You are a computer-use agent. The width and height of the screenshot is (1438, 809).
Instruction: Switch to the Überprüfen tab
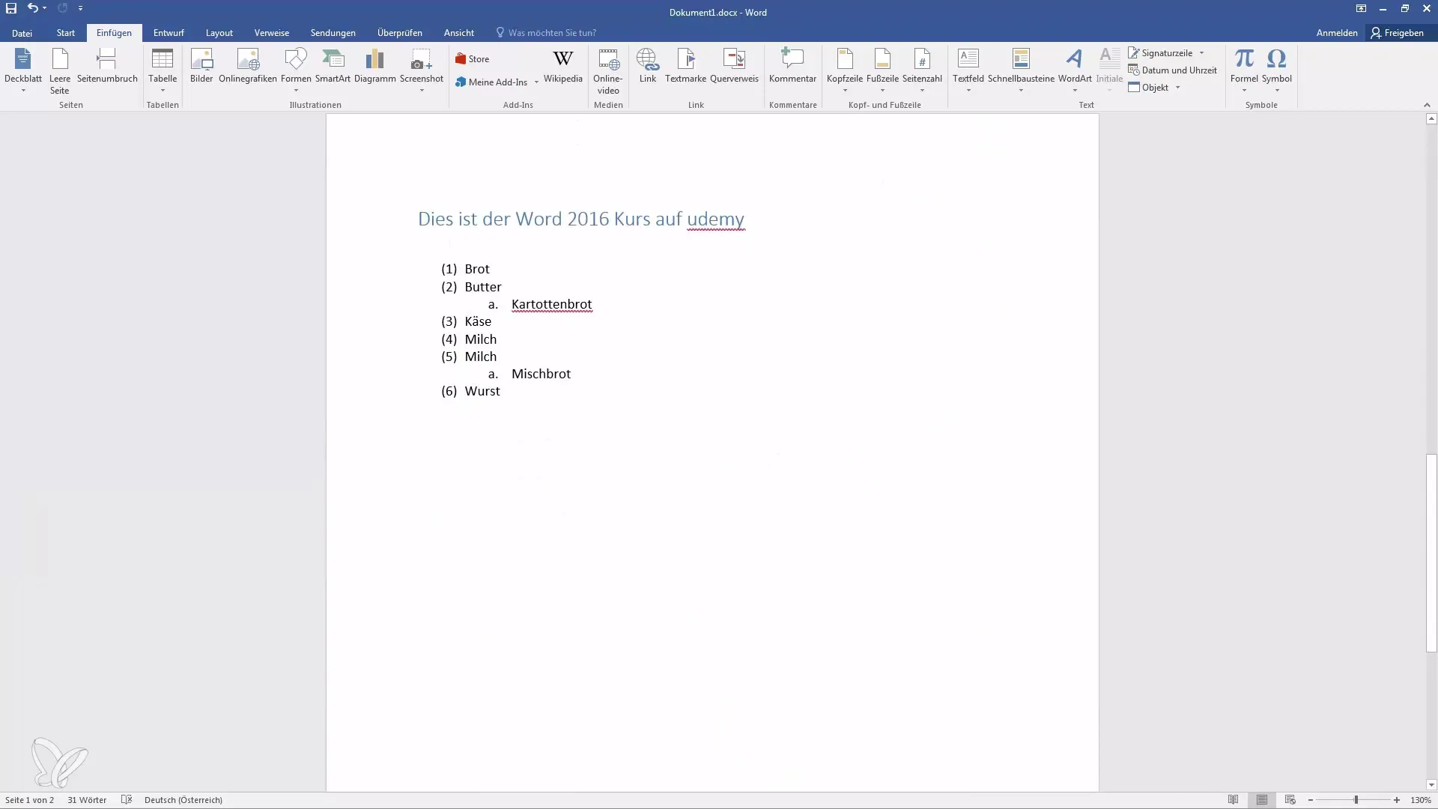point(400,33)
